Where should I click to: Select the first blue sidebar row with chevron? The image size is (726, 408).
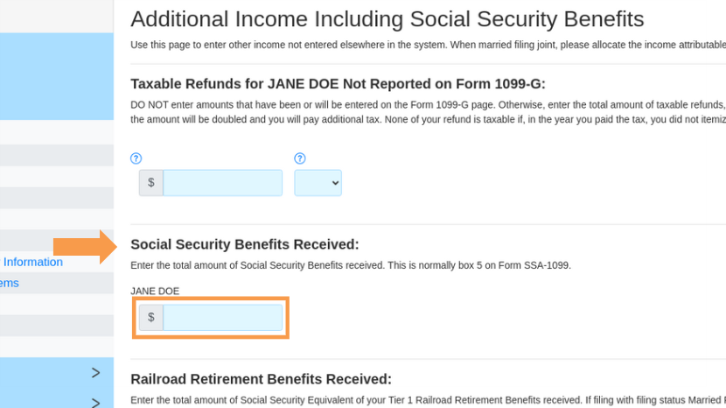pyautogui.click(x=57, y=373)
